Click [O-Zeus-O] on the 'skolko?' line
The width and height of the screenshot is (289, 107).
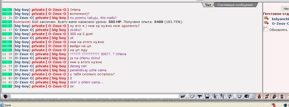[x=24, y=30]
